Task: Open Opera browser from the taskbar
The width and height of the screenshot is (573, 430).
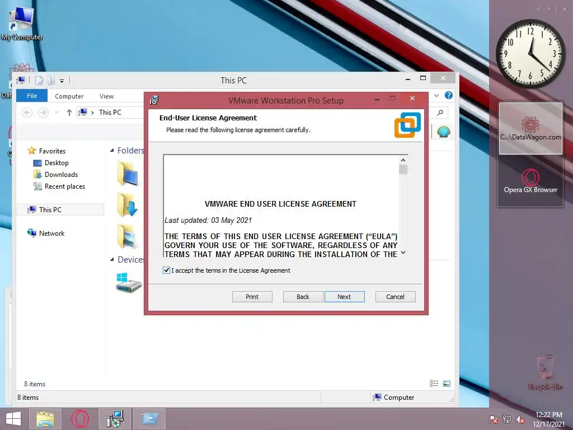Action: tap(80, 419)
